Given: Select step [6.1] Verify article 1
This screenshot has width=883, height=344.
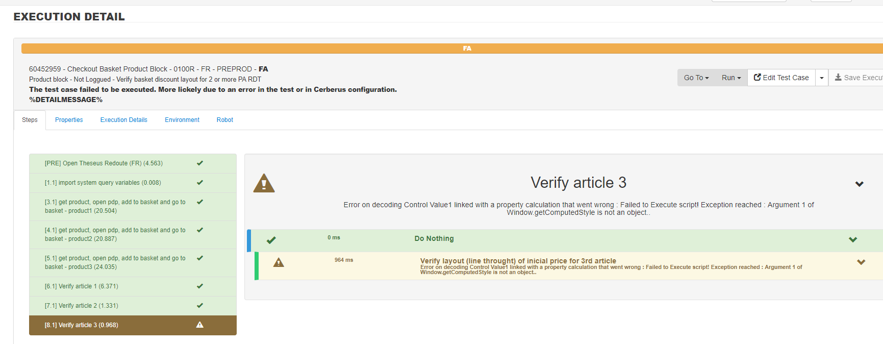Looking at the screenshot, I should tap(133, 286).
